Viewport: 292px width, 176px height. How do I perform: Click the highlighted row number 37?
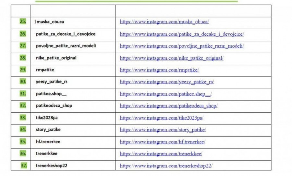click(x=24, y=165)
